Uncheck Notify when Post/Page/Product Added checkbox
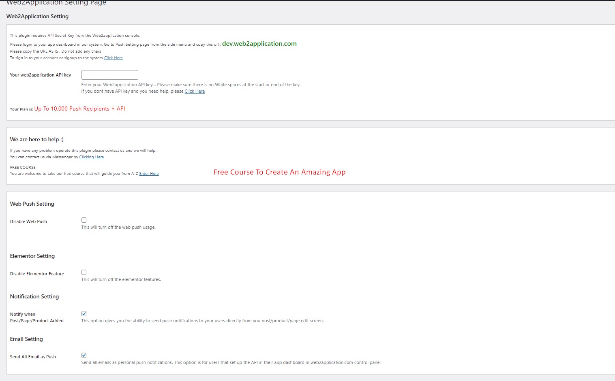 (84, 314)
